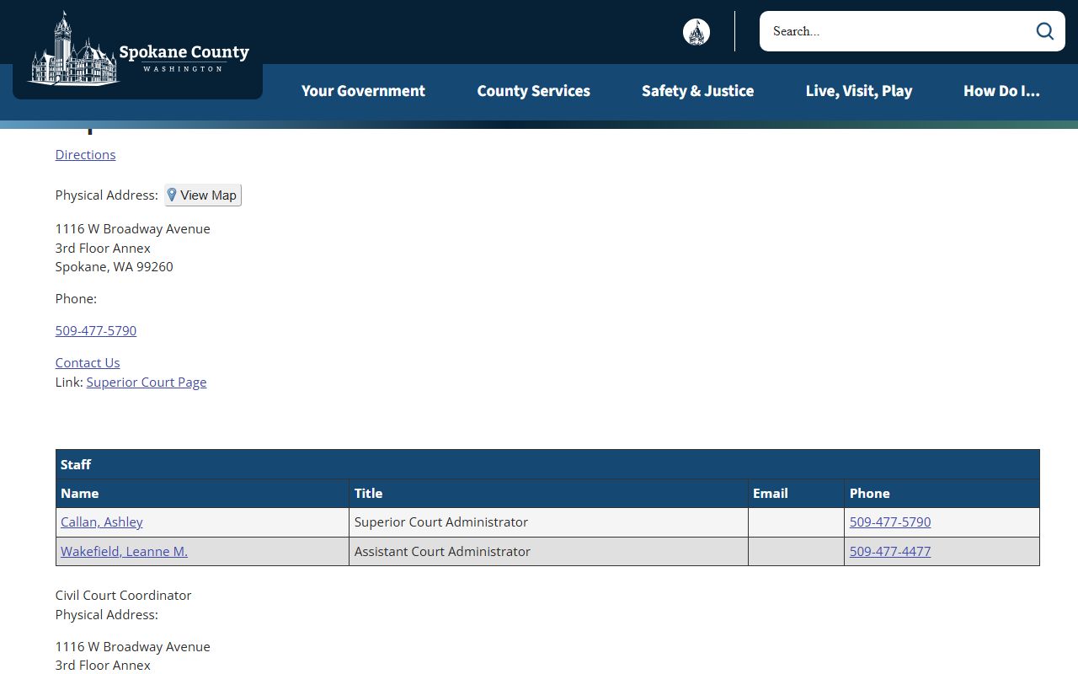Click the first 1116 W Broadway Avenue line

pos(132,228)
